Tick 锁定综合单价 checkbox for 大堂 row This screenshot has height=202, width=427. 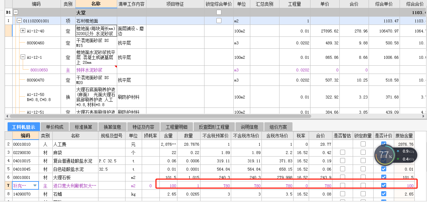(x=219, y=12)
